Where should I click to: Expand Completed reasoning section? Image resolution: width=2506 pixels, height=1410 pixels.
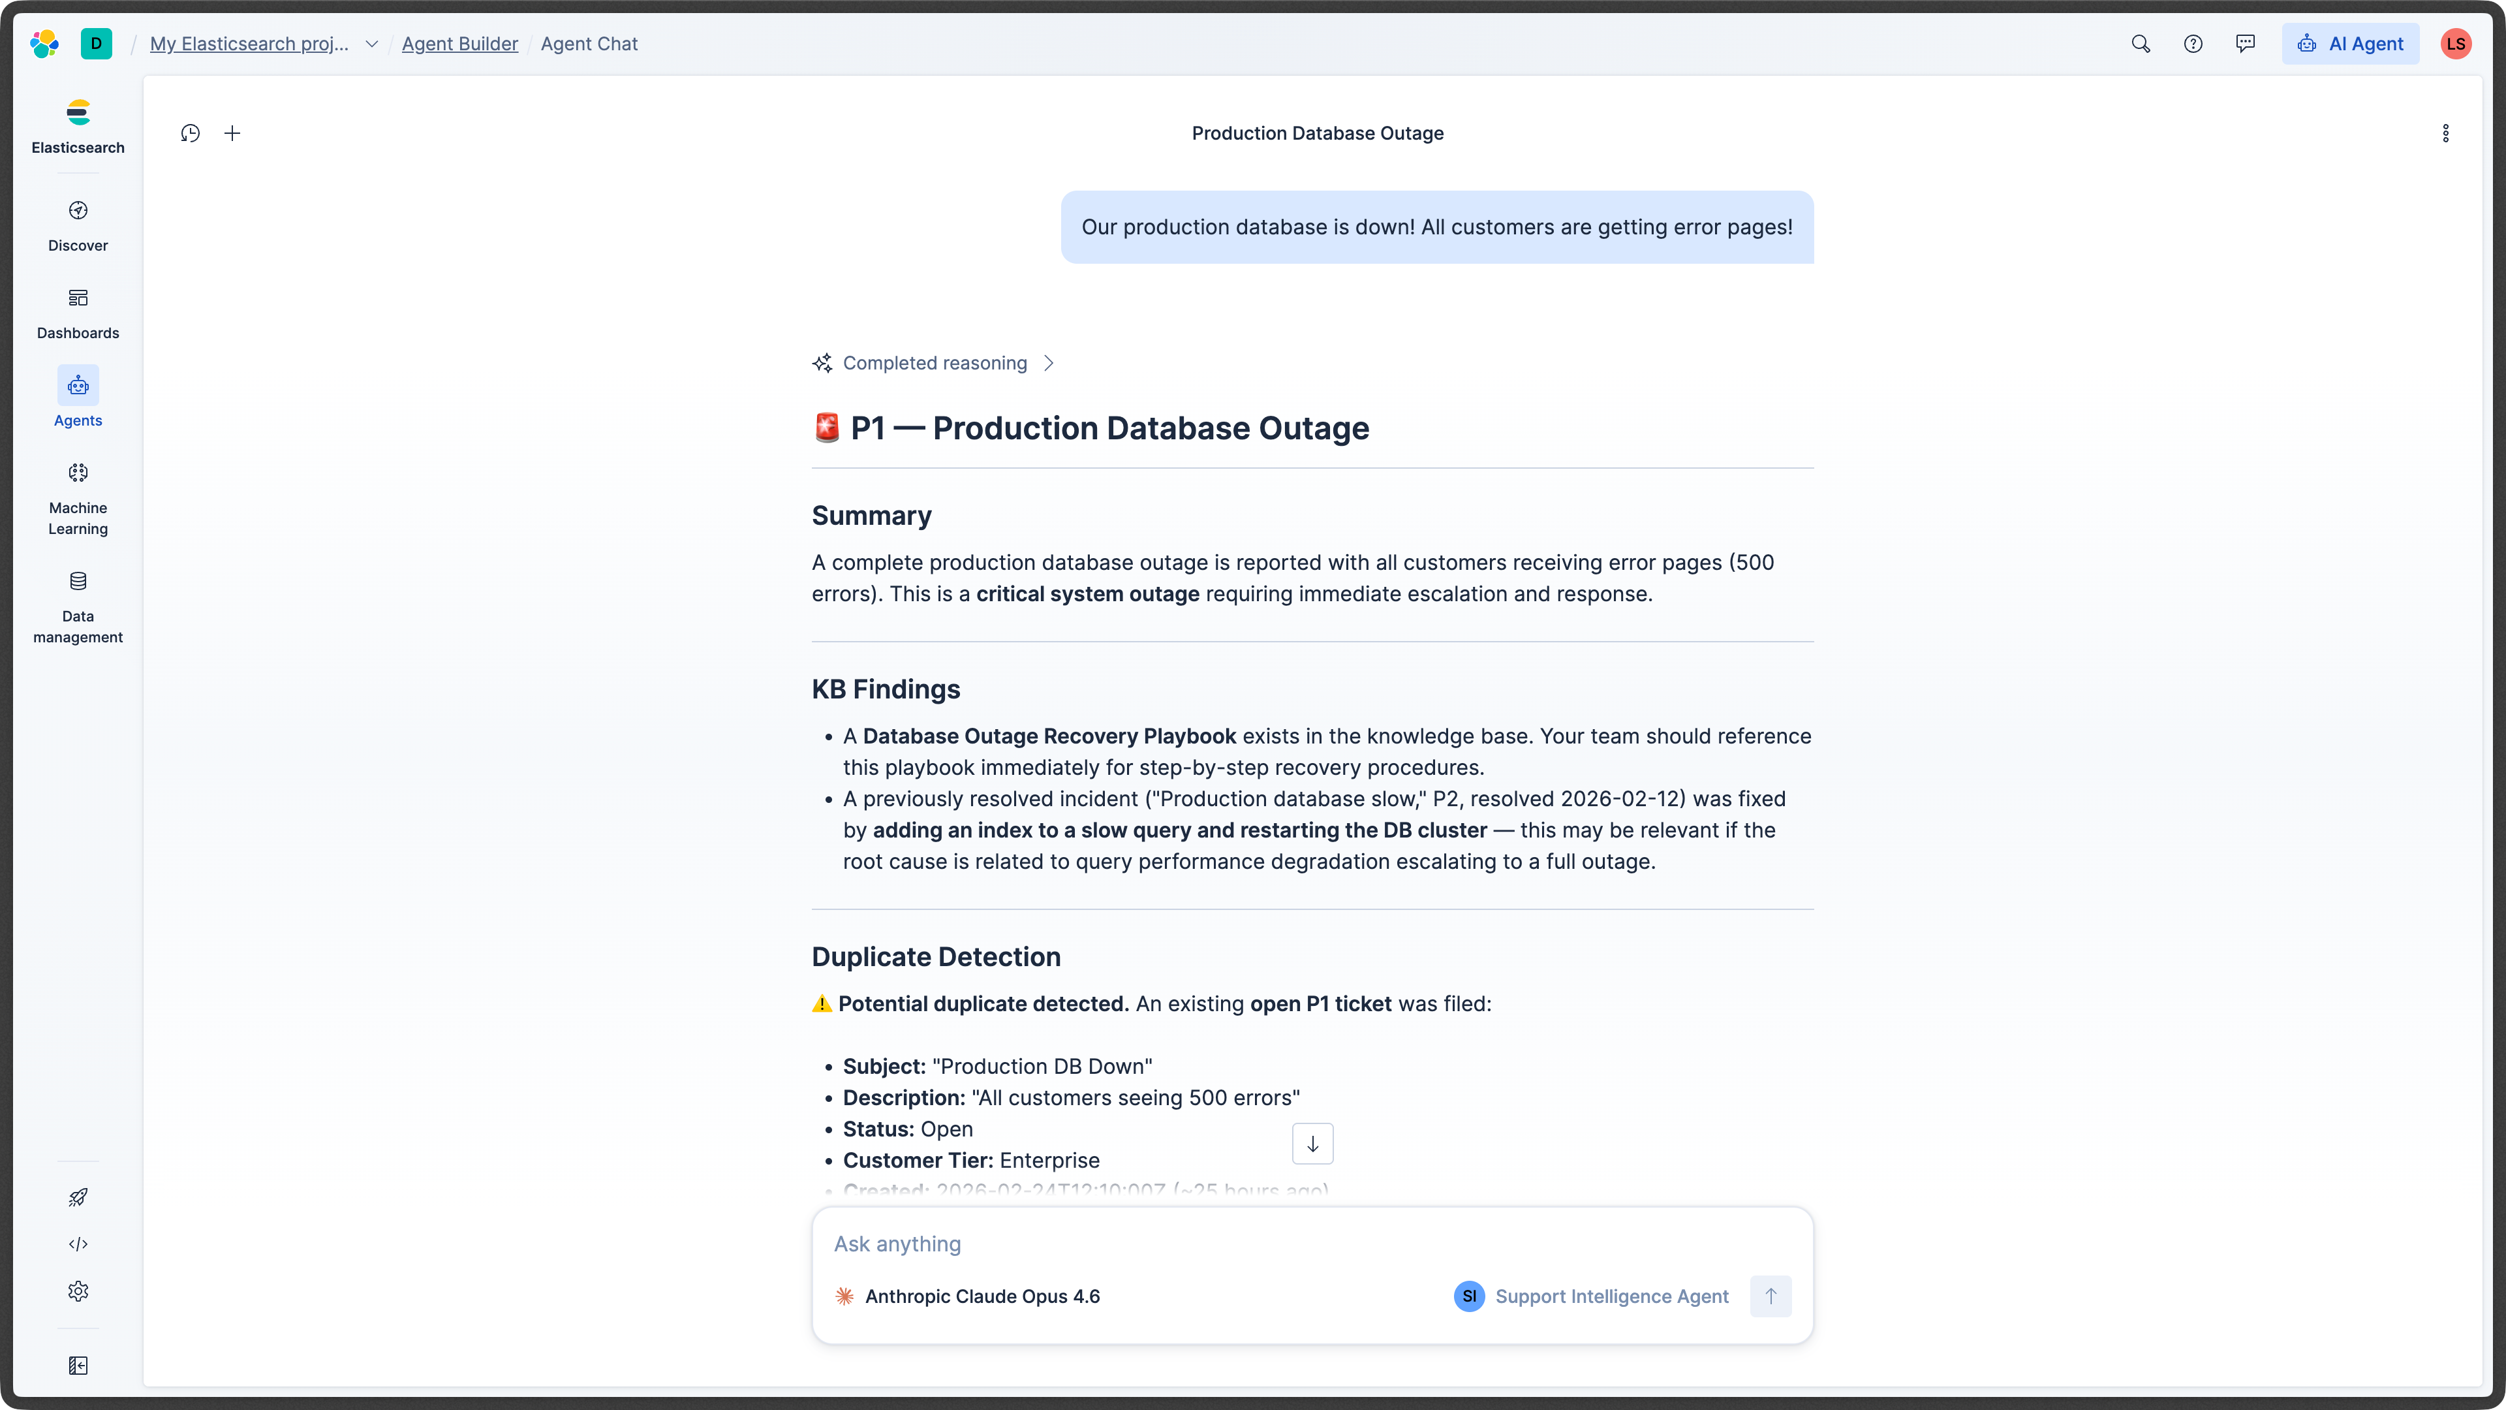(934, 363)
